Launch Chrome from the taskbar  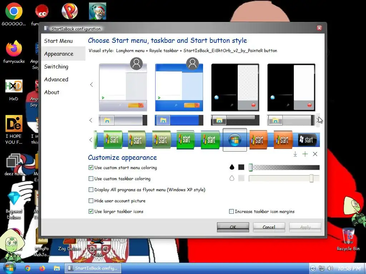tap(28, 268)
